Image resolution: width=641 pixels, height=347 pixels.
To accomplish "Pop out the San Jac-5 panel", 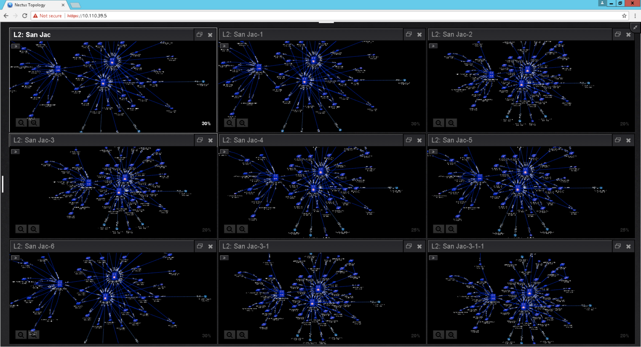I will click(x=617, y=140).
